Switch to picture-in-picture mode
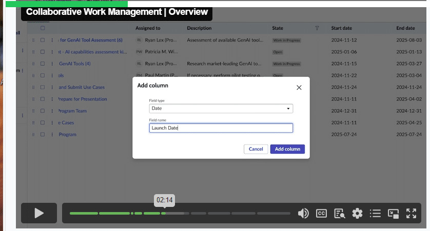The image size is (430, 231). click(393, 214)
